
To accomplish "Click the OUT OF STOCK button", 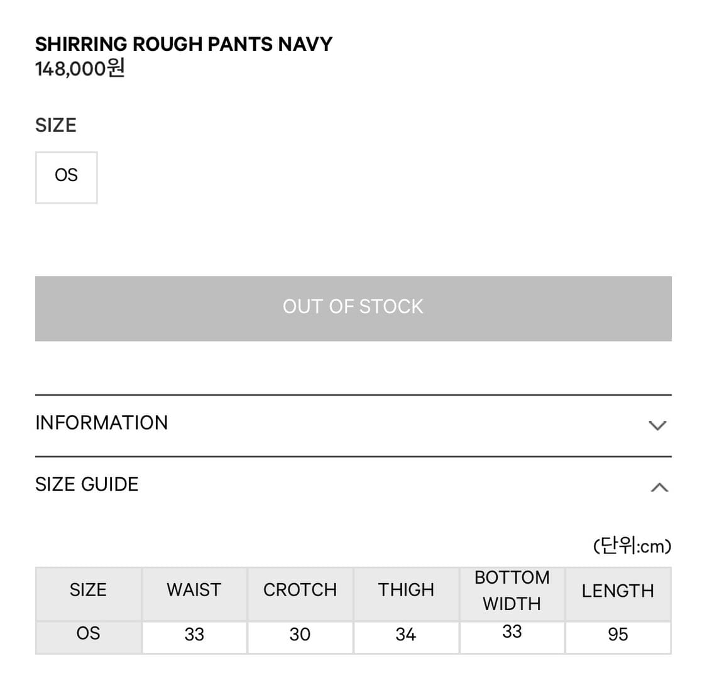I will point(353,306).
